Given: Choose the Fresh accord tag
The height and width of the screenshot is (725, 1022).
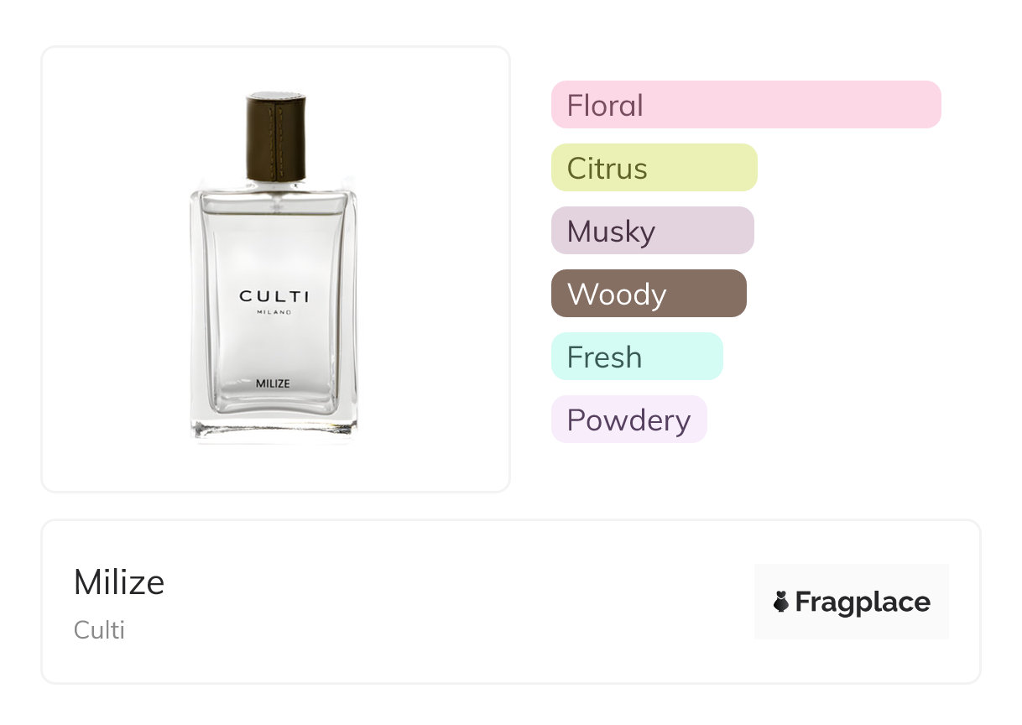Looking at the screenshot, I should click(x=636, y=357).
